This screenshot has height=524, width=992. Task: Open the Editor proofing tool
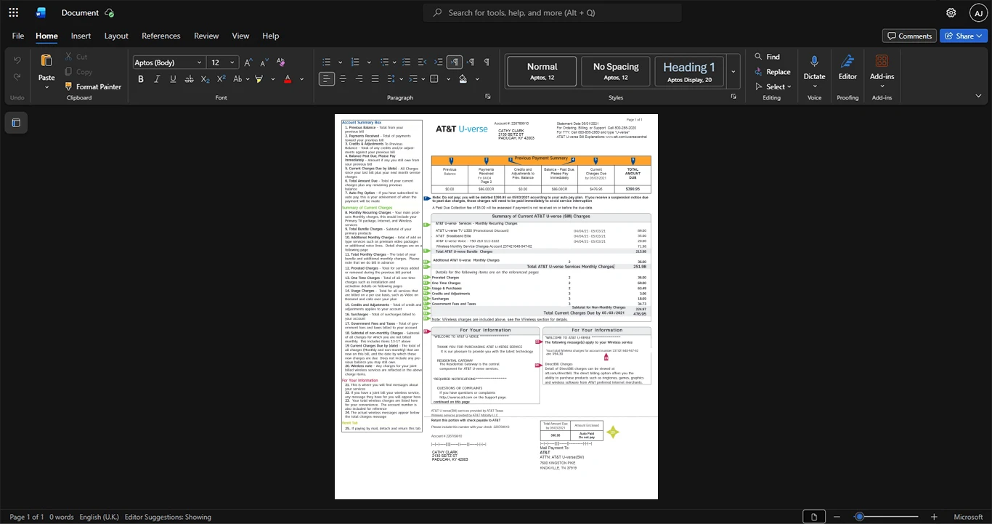(x=847, y=67)
